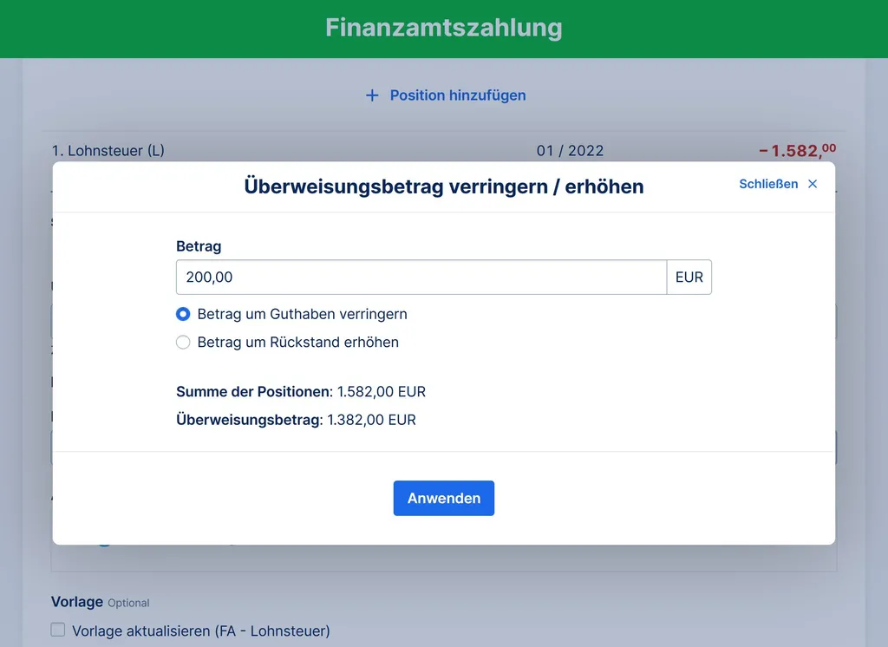Click the EUR currency label
This screenshot has width=888, height=647.
point(689,277)
